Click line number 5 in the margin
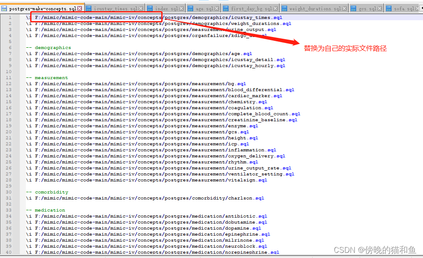Viewport: 423px width, 258px height. point(10,42)
